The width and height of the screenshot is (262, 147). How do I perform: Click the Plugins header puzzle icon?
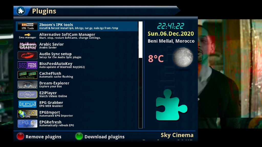(x=21, y=11)
